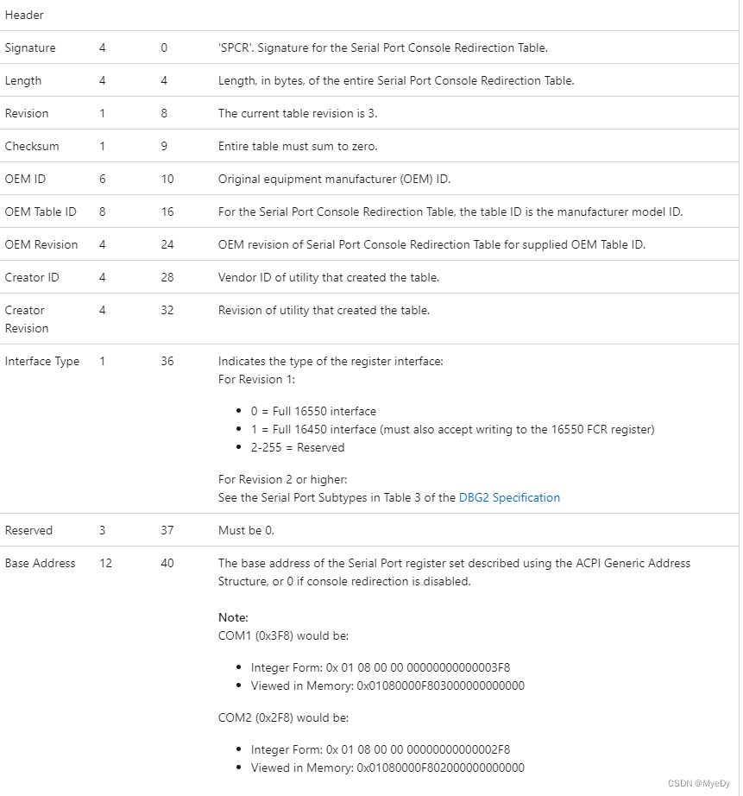
Task: Click the Length field name cell
Action: [23, 81]
